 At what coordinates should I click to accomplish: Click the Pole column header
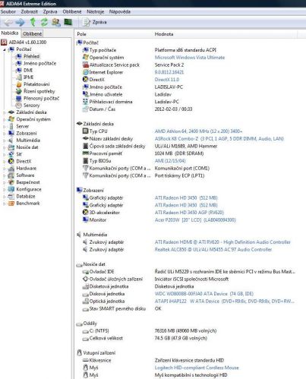point(81,34)
